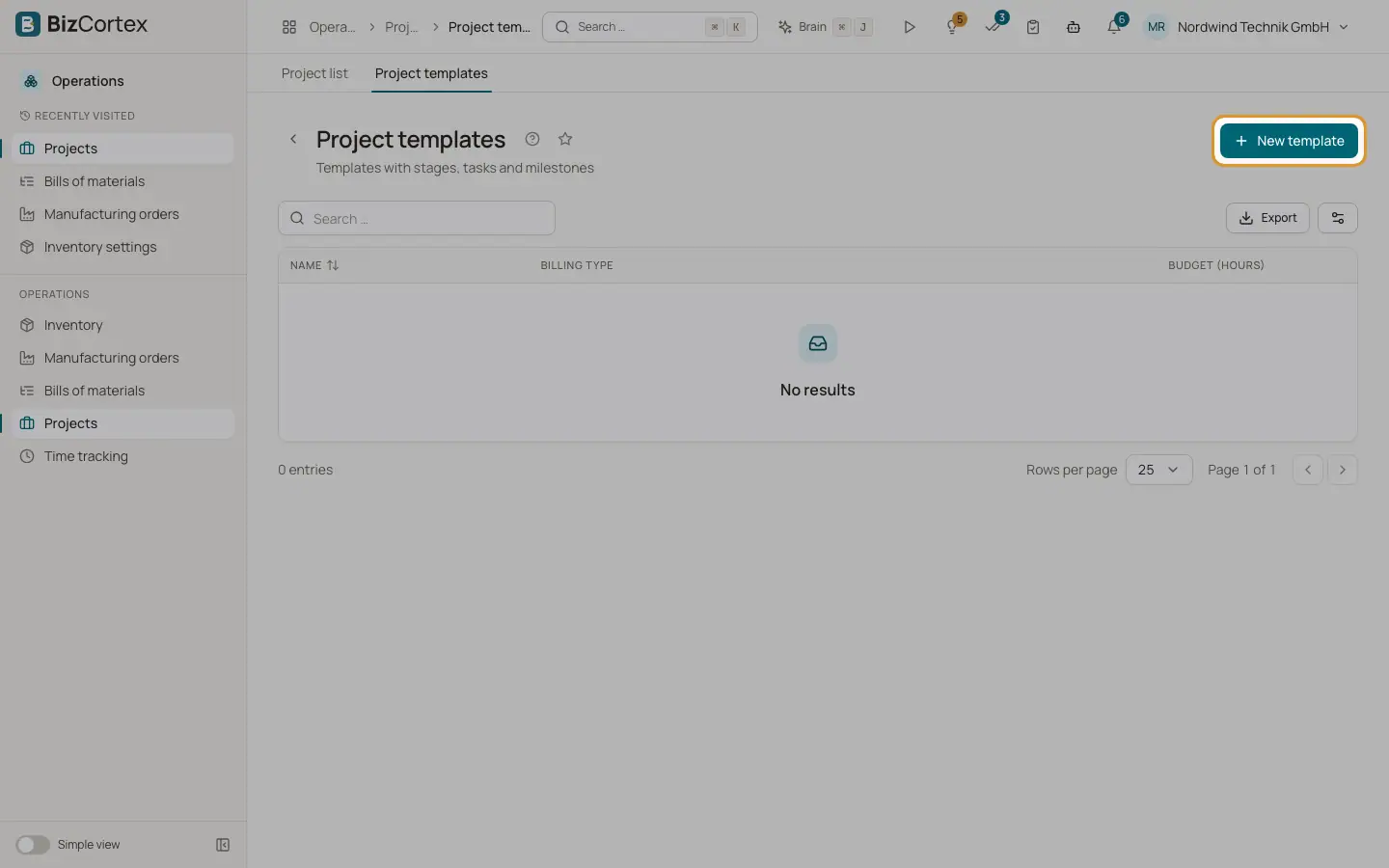Switch to the Project list tab
This screenshot has width=1389, height=868.
(x=314, y=73)
